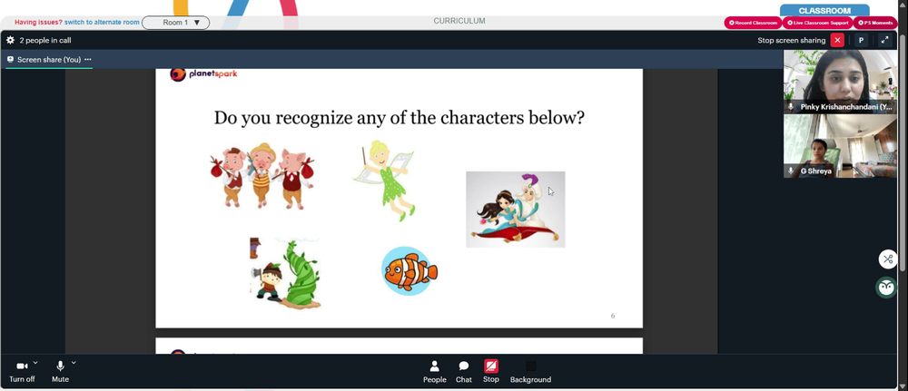Click the switch to alternate room link

pyautogui.click(x=102, y=23)
